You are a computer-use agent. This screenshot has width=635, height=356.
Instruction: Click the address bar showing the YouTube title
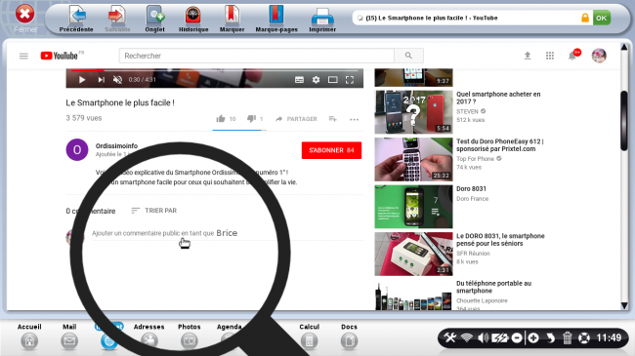(466, 18)
